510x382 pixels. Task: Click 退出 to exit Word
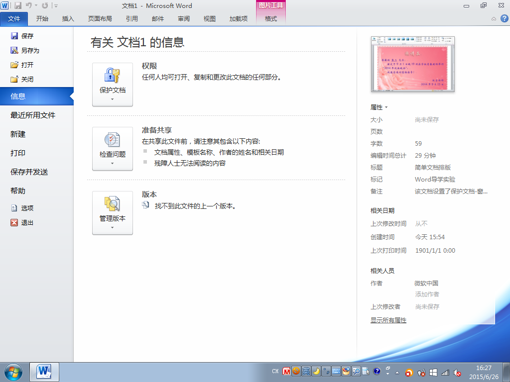[x=22, y=222]
